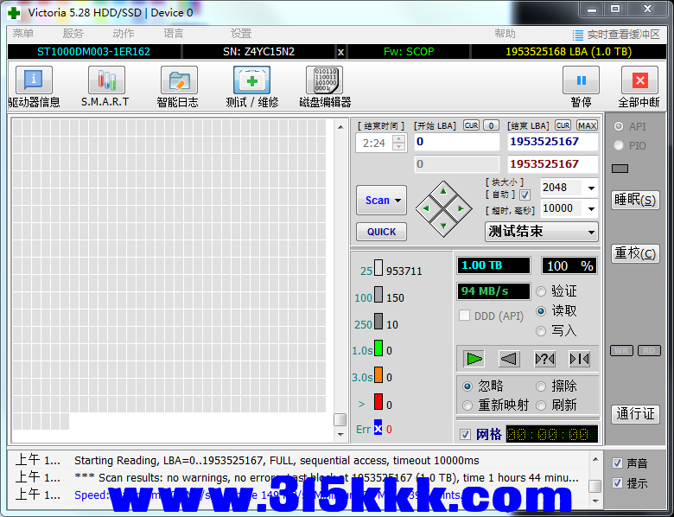The width and height of the screenshot is (674, 517).
Task: Click the green 1.0s block color
Action: tap(378, 348)
